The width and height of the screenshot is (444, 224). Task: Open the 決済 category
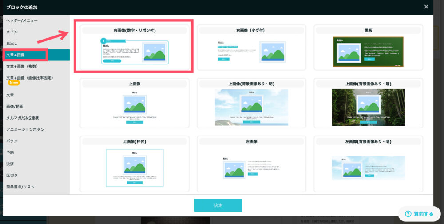click(x=36, y=164)
